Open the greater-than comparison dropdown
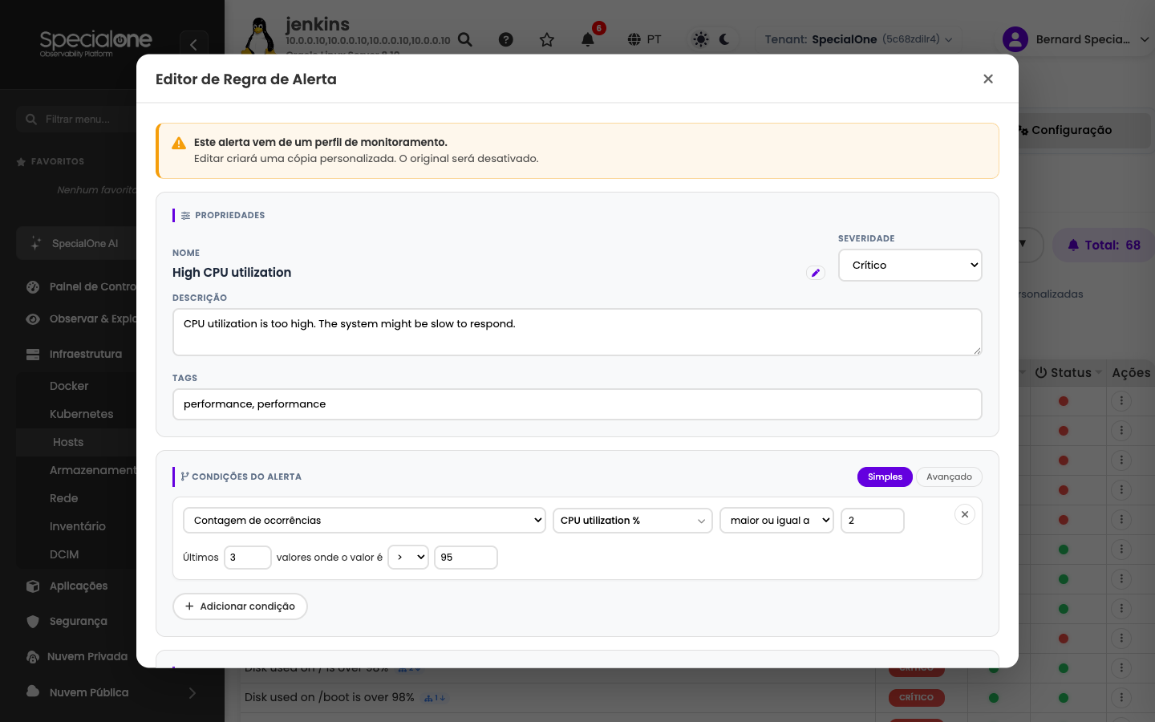Viewport: 1155px width, 722px height. coord(408,558)
